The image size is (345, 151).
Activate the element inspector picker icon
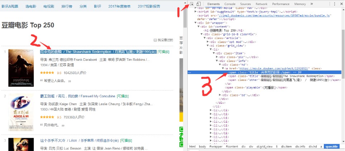192,4
